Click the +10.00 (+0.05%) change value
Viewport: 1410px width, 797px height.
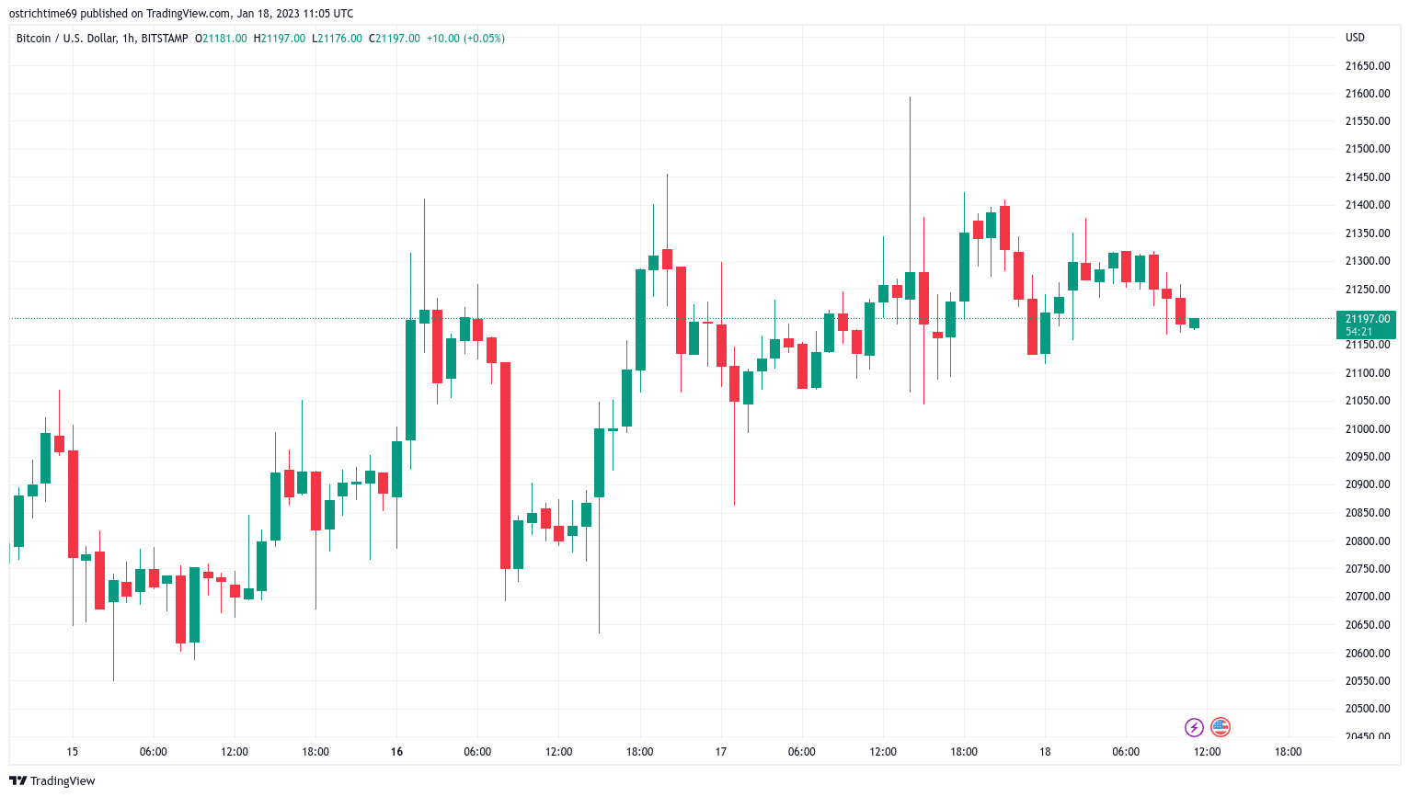(465, 39)
